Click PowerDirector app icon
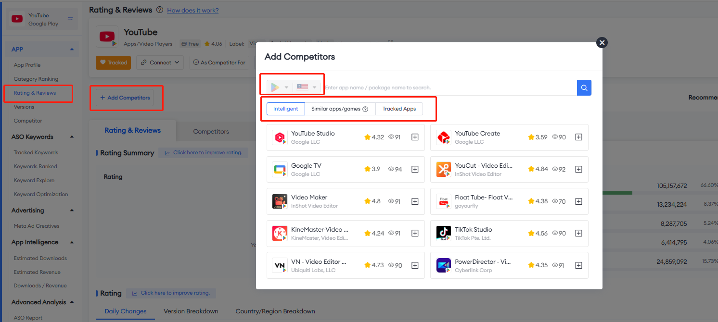Image resolution: width=718 pixels, height=322 pixels. point(444,265)
